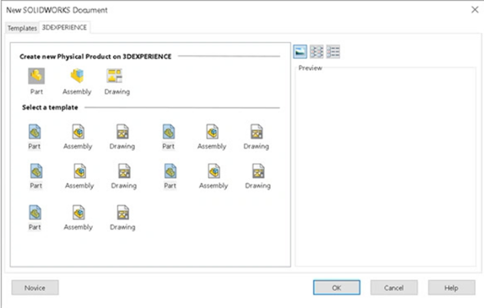Select the Assembly icon under Create new Physical Product
The height and width of the screenshot is (308, 484).
pos(77,76)
